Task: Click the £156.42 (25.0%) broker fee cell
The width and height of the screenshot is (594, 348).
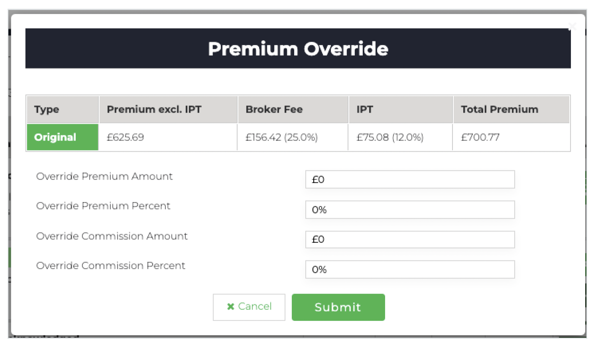Action: pos(281,137)
